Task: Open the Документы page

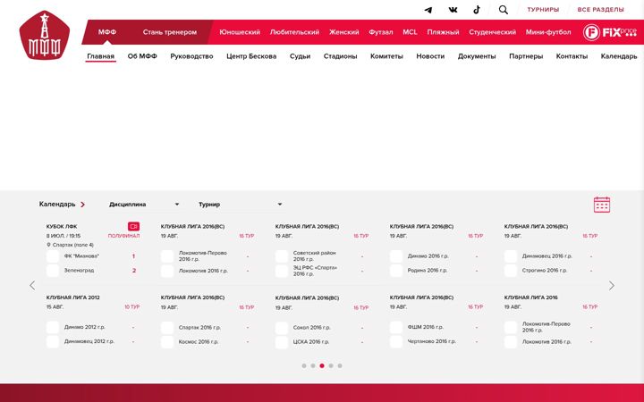Action: click(x=477, y=56)
